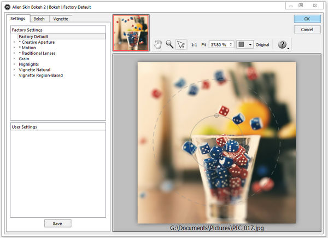Switch to the Bokeh tab
Viewport: 328px width, 238px height.
(39, 19)
